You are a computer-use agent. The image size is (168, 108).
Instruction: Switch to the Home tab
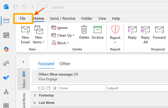pos(39,19)
